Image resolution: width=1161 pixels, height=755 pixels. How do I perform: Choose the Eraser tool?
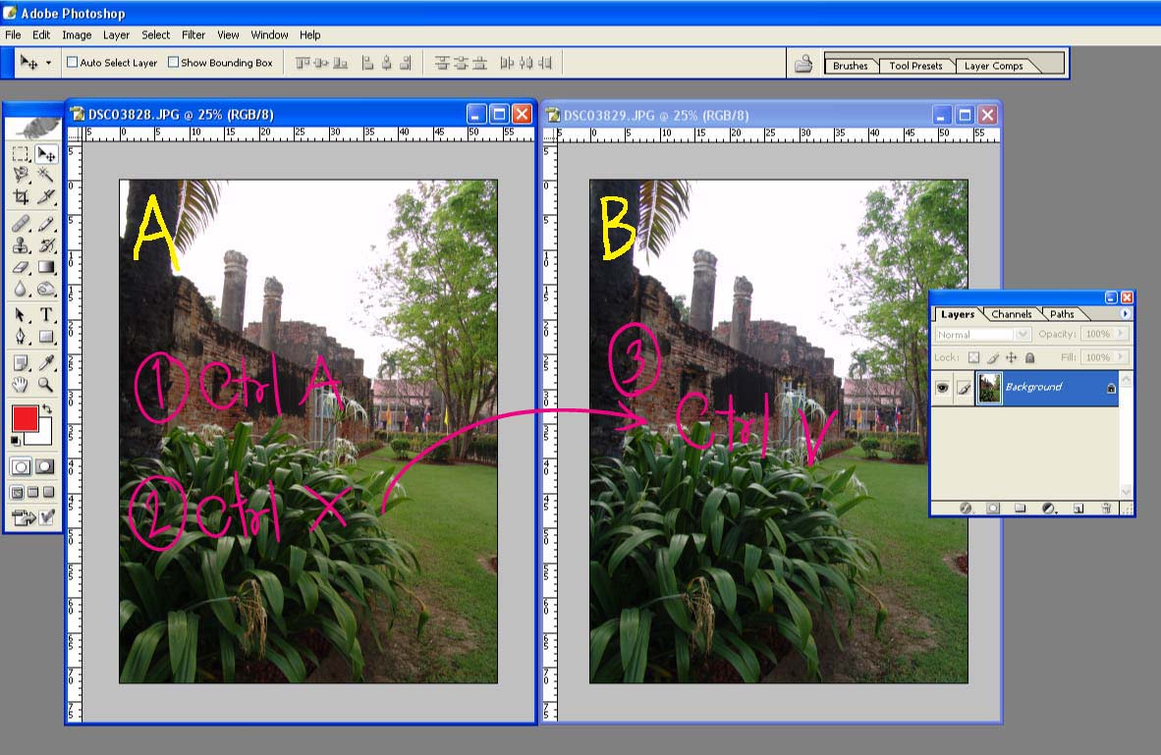[21, 267]
